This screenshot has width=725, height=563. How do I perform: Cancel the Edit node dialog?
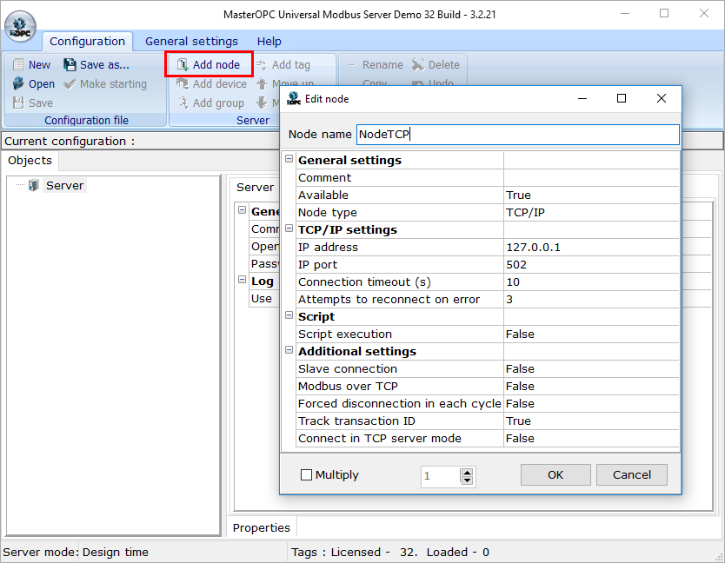click(x=632, y=474)
